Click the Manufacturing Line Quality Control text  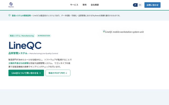[x=44, y=54]
